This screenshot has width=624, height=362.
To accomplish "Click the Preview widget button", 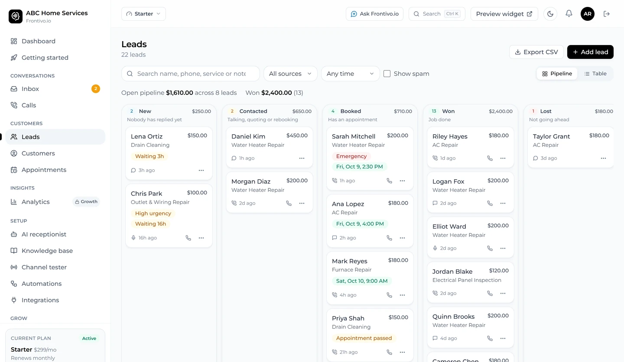I will pyautogui.click(x=504, y=14).
